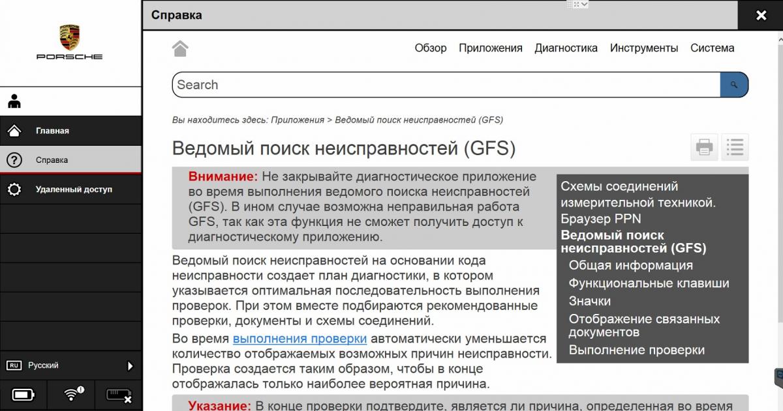This screenshot has width=783, height=411.
Task: Follow the 'выполнения проверки' hyperlink
Action: click(x=299, y=339)
